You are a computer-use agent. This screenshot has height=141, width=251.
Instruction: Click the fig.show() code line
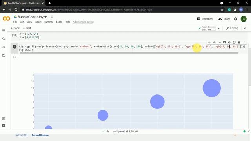(26, 50)
